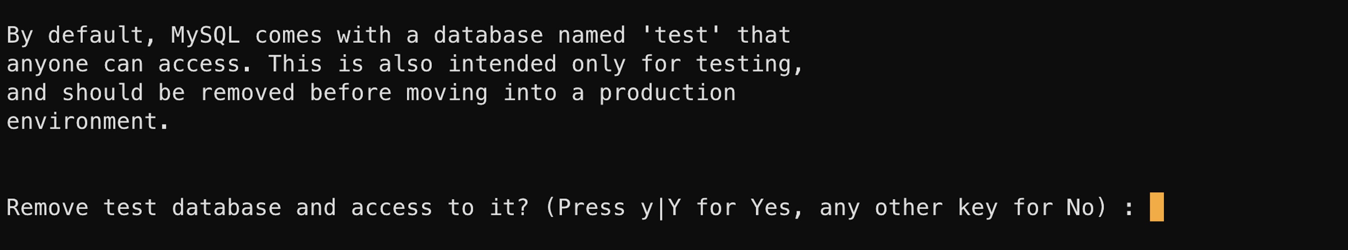Click the word 'removed' on third line
Image resolution: width=1348 pixels, height=250 pixels.
coord(247,93)
